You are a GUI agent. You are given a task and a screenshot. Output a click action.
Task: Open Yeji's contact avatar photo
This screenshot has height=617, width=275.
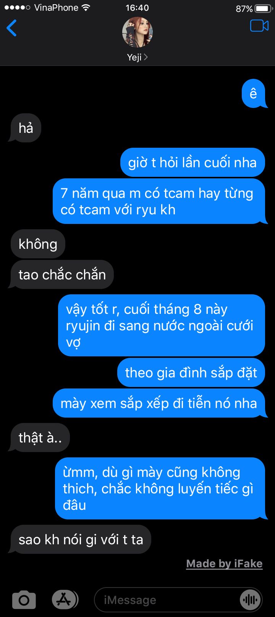click(x=137, y=32)
